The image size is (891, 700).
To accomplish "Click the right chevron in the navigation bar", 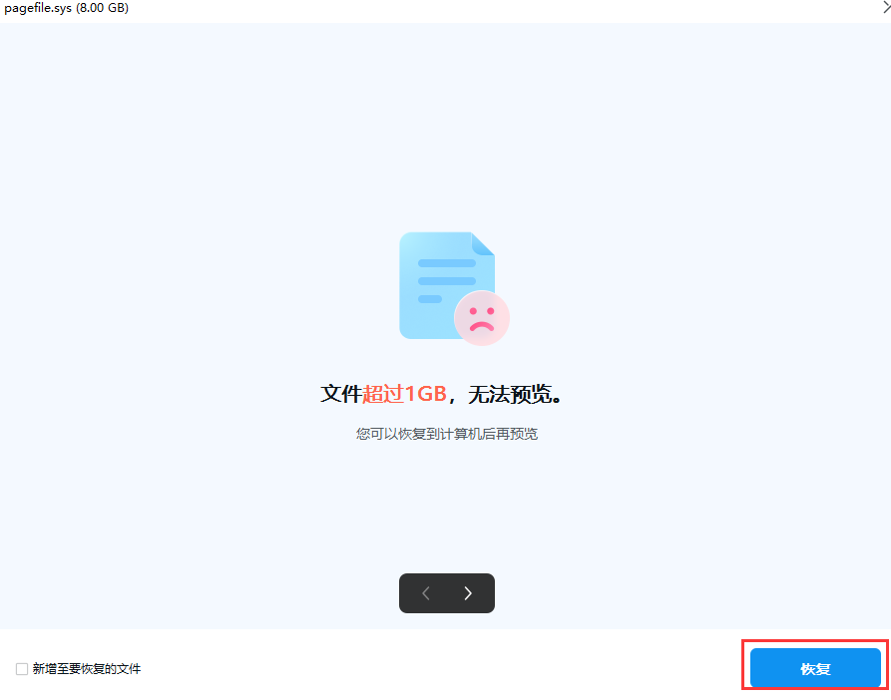I will coord(469,593).
